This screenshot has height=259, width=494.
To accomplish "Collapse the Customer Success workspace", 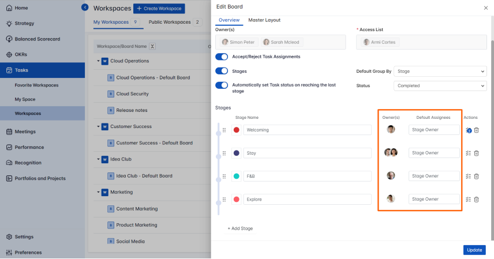I will (98, 126).
